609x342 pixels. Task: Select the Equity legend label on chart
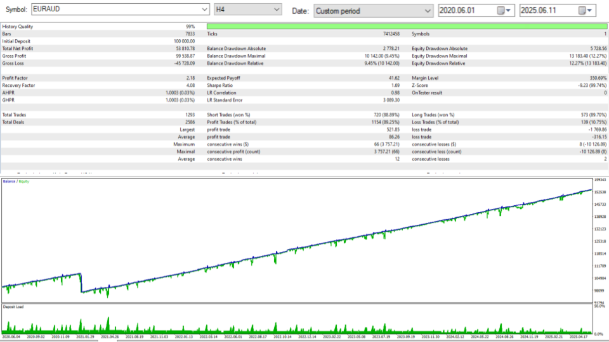(x=24, y=182)
